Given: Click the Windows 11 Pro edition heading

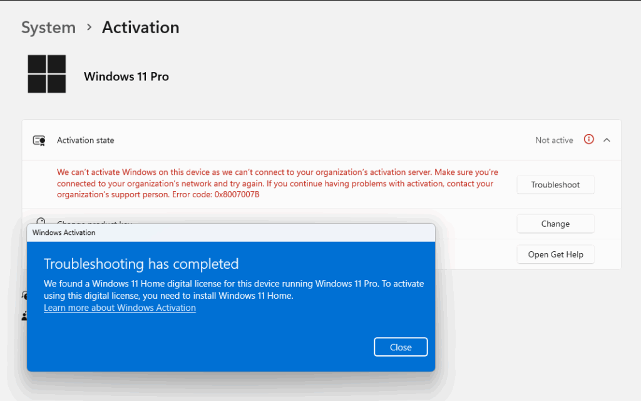Looking at the screenshot, I should 126,76.
